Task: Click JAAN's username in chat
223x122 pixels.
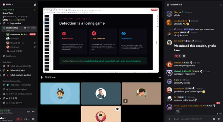Action: coord(177,32)
